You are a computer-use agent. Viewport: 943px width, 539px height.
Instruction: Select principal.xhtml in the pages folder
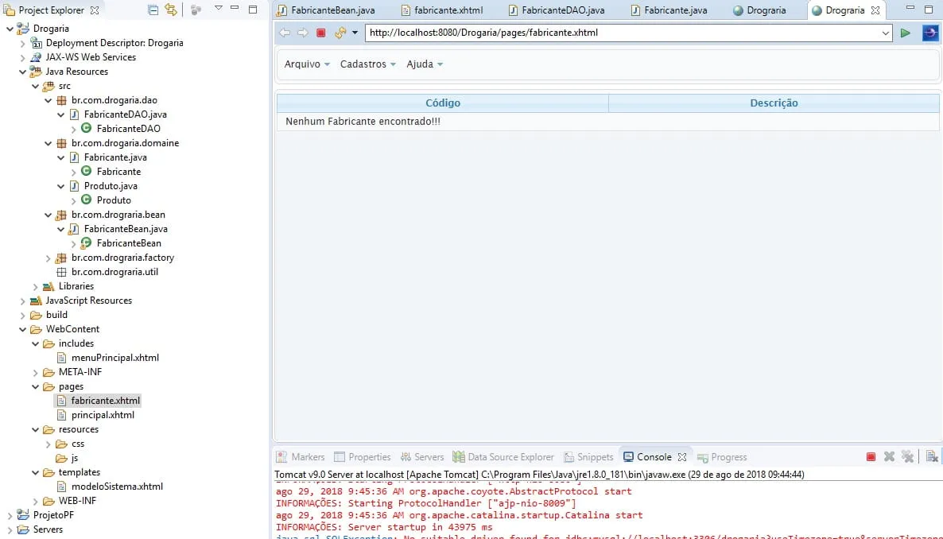(103, 415)
